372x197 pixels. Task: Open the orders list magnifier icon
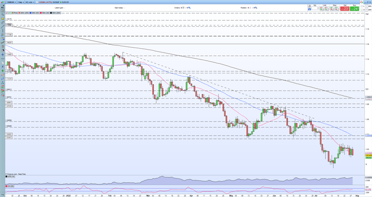click(189, 8)
